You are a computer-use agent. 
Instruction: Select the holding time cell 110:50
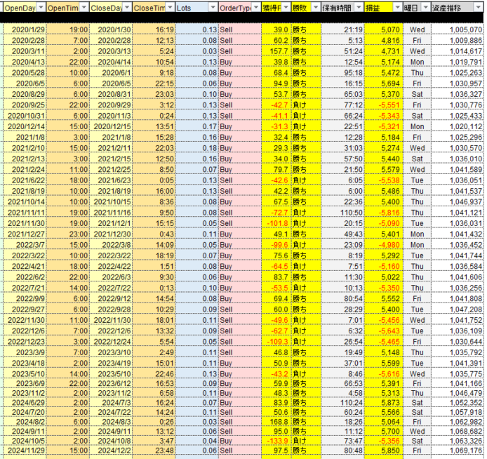[351, 212]
